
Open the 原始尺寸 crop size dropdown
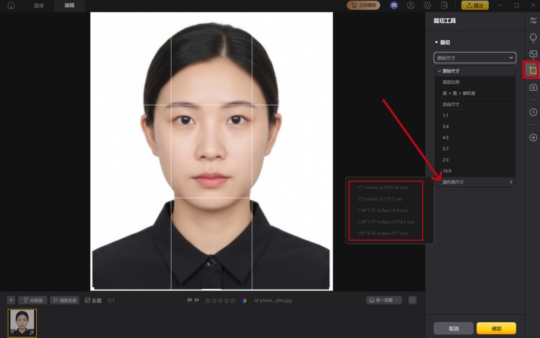click(x=475, y=58)
